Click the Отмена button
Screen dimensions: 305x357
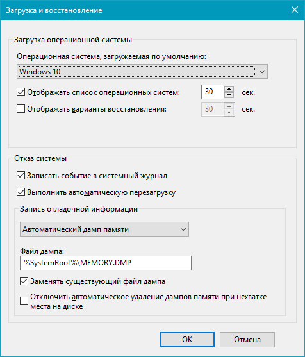coord(247,340)
